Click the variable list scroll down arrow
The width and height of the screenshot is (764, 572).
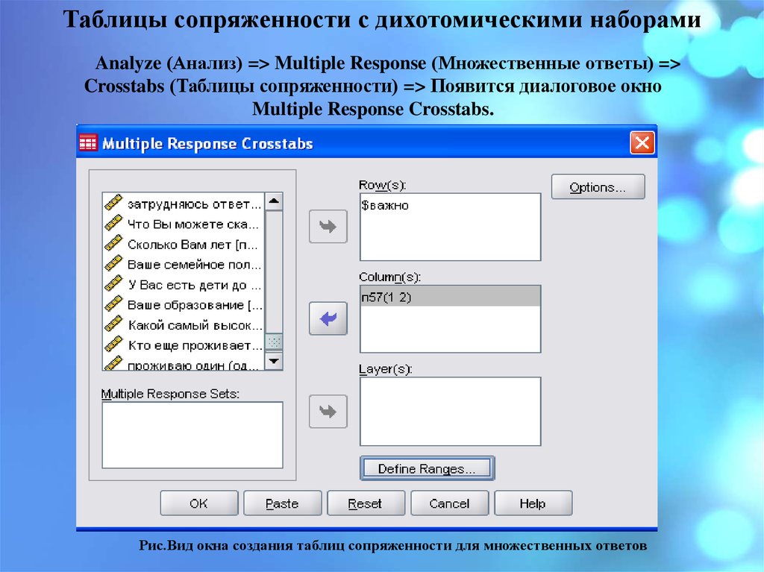click(274, 361)
